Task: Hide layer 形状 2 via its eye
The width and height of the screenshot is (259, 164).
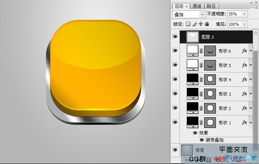Action: click(x=175, y=108)
